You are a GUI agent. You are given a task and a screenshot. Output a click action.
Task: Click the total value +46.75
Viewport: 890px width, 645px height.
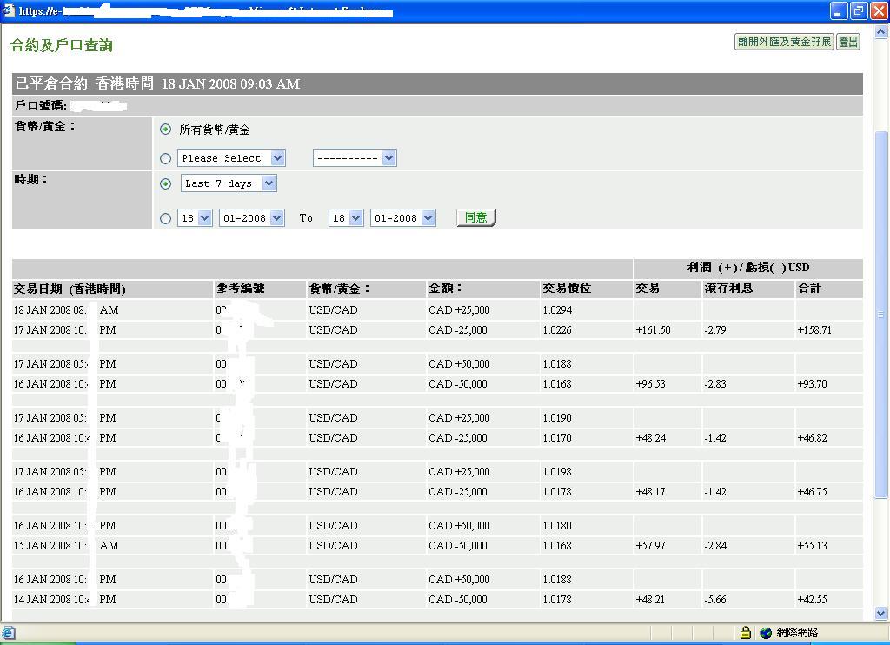pos(812,492)
